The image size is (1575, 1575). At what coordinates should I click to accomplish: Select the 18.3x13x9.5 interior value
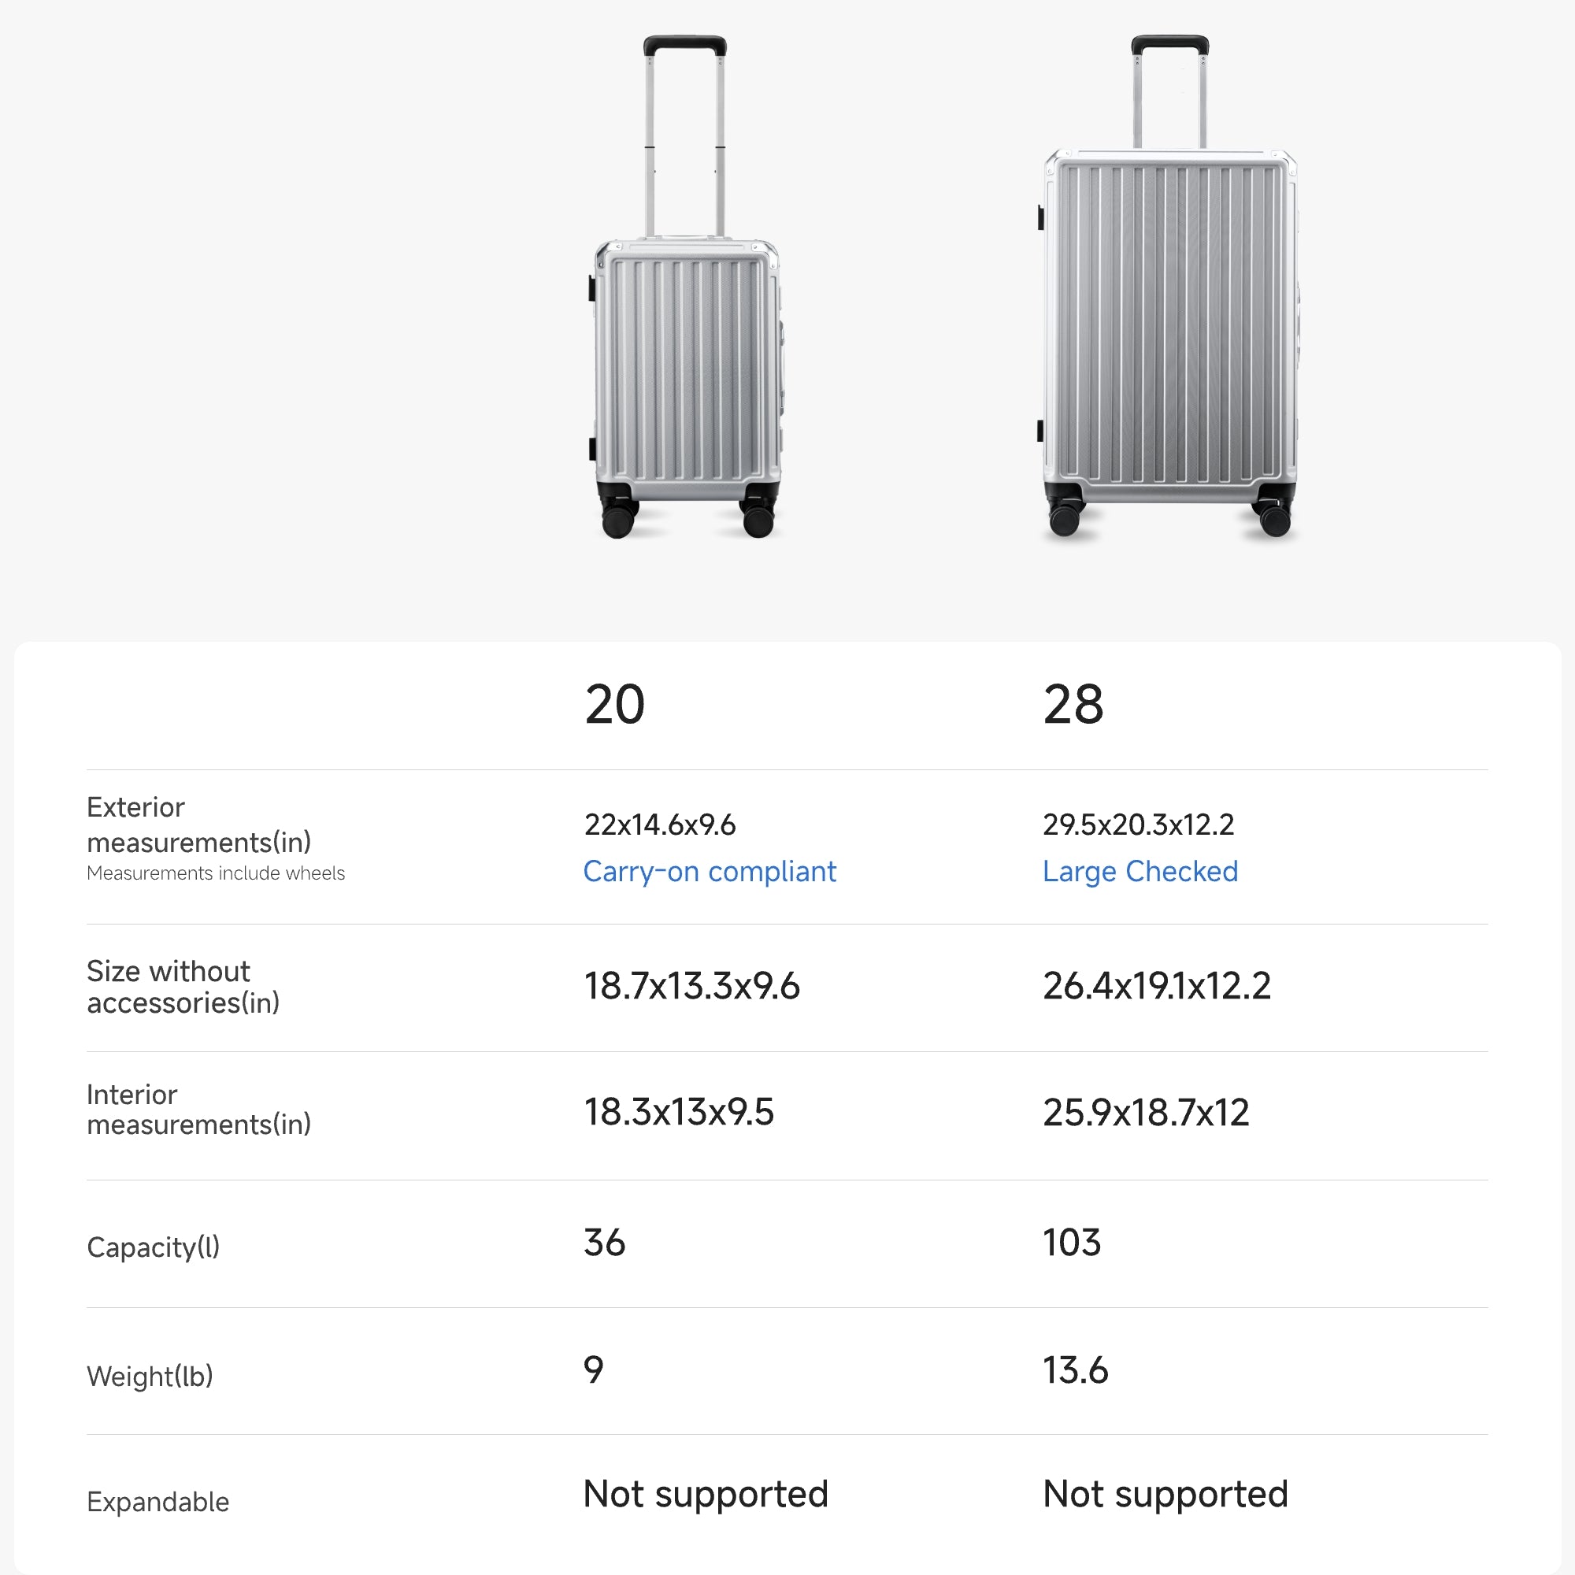678,1113
